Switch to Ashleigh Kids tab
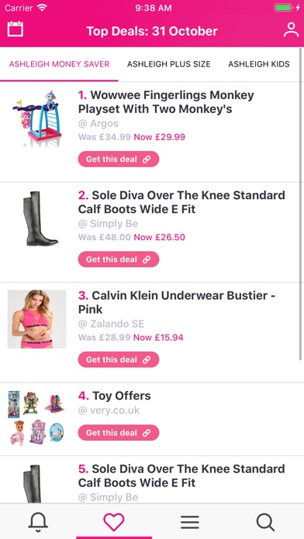Viewport: 304px width, 539px height. [x=259, y=64]
